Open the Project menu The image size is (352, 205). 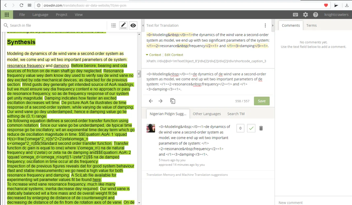tap(62, 15)
